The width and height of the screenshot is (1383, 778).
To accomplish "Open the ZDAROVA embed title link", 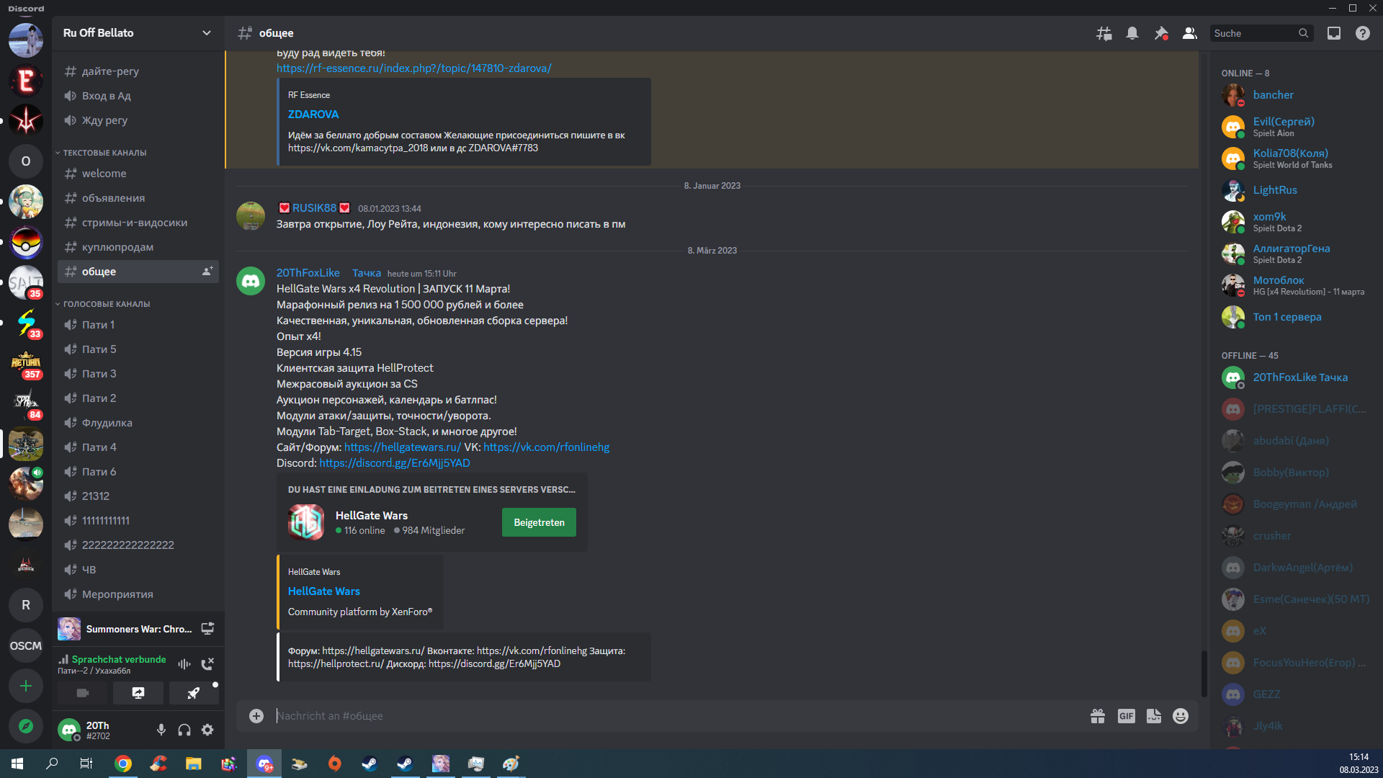I will [313, 115].
